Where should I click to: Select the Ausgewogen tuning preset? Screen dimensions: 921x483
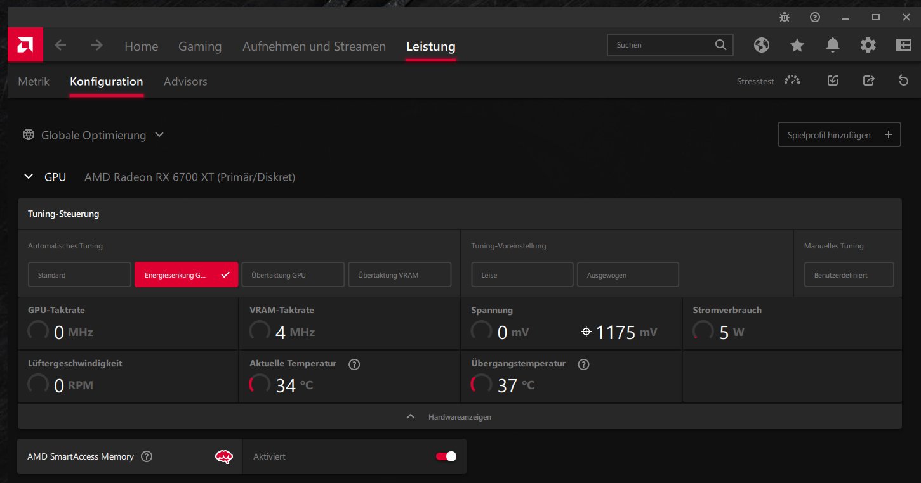point(628,274)
